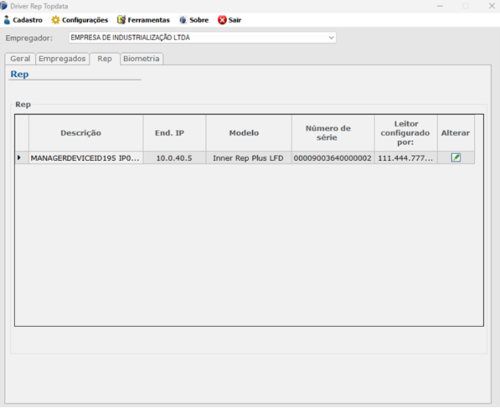Switch to the Biometria tab

click(141, 59)
